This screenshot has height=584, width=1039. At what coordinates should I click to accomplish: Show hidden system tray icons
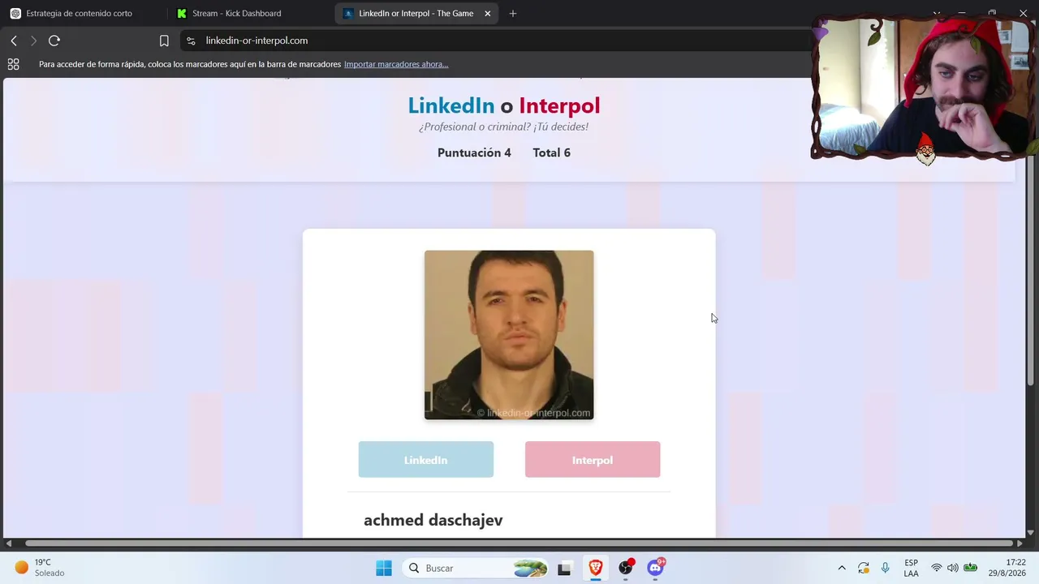(x=842, y=568)
